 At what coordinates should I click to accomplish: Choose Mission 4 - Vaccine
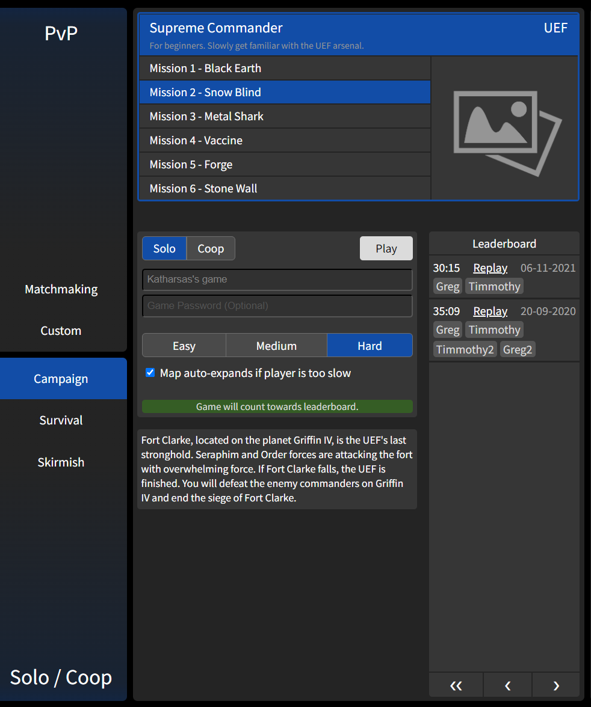click(285, 140)
